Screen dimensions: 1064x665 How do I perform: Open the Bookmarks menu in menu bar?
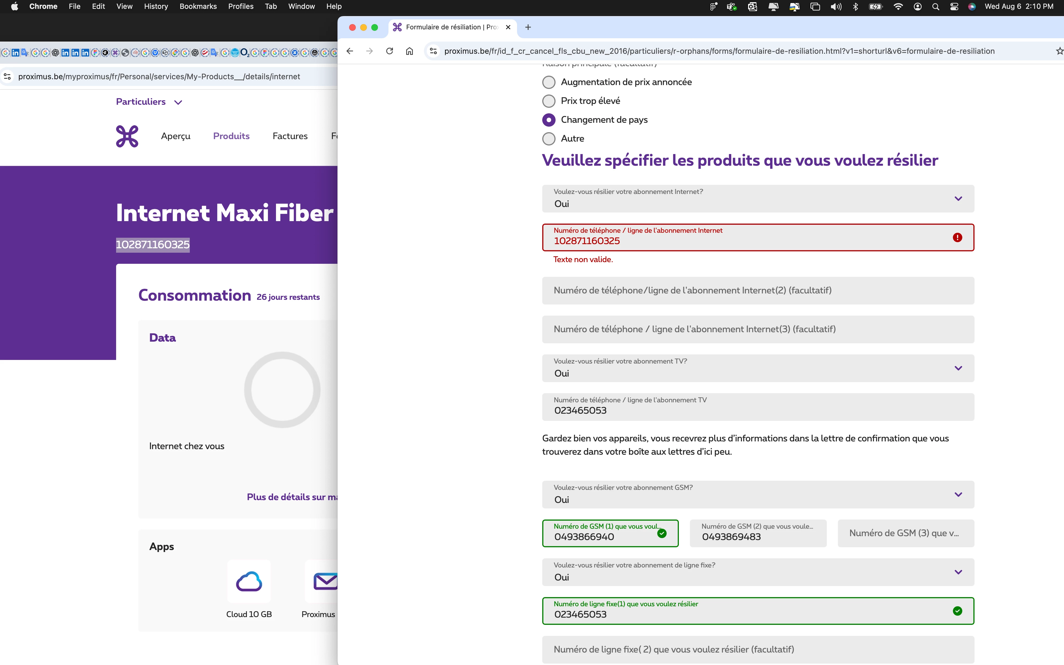(198, 7)
